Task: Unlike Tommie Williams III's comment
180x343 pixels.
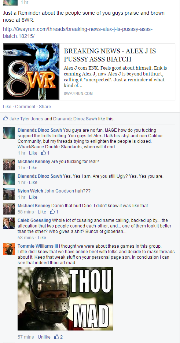Action: 44,337
